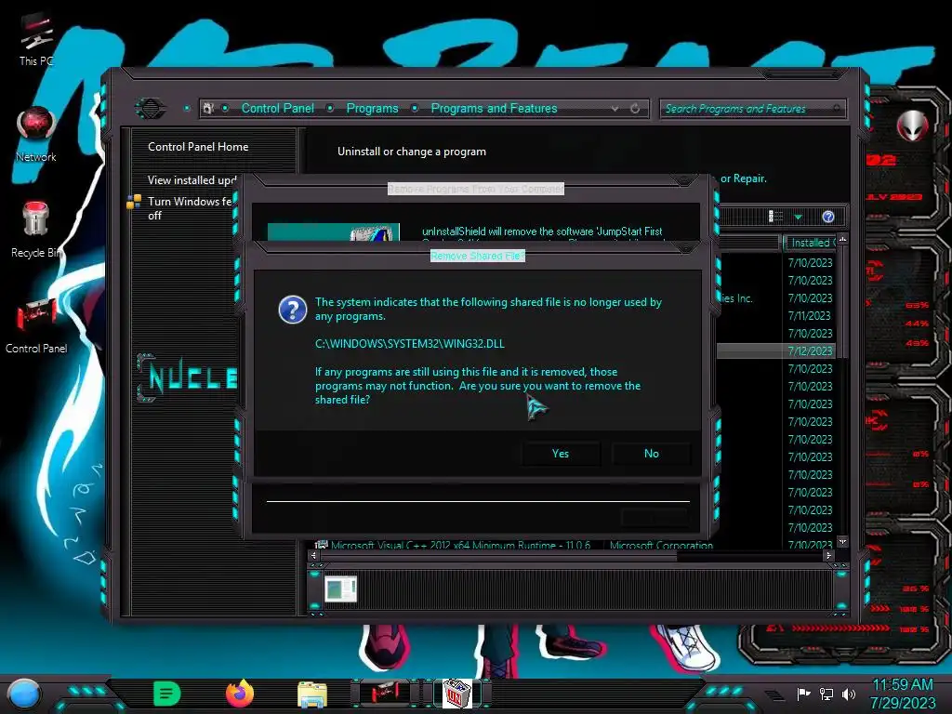952x714 pixels.
Task: Click the control panel icon in address bar
Action: pyautogui.click(x=208, y=108)
